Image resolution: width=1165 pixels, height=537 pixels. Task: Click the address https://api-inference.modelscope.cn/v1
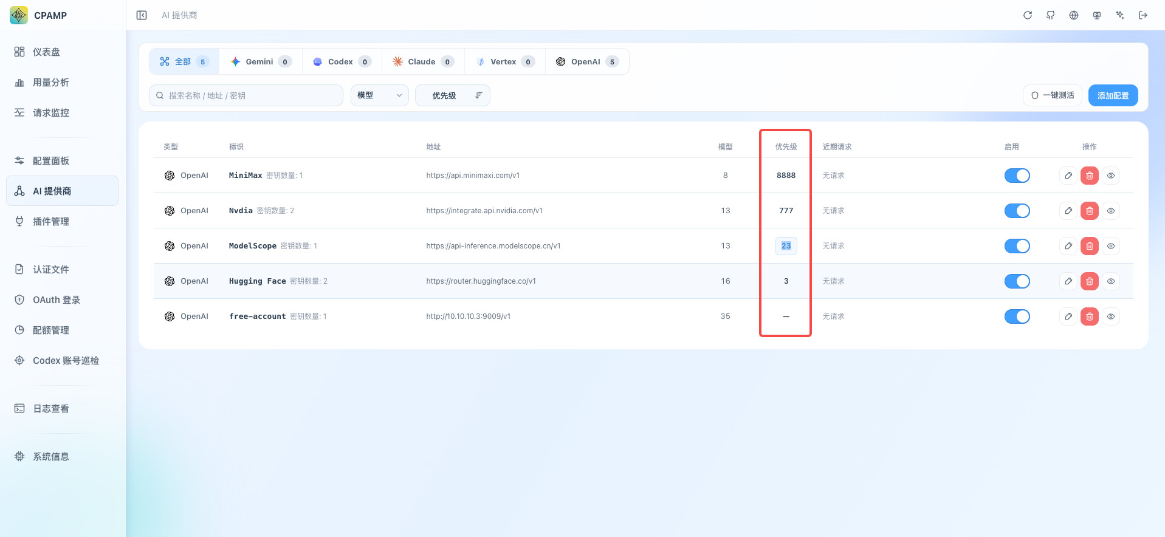tap(493, 246)
